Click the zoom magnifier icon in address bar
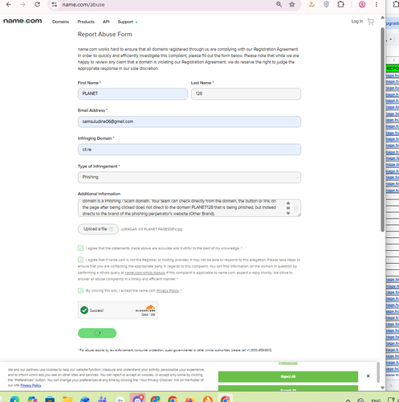 click(279, 5)
